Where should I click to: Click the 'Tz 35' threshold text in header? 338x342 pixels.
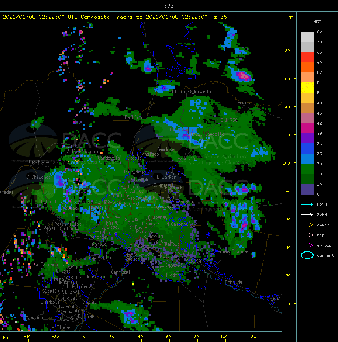click(219, 17)
